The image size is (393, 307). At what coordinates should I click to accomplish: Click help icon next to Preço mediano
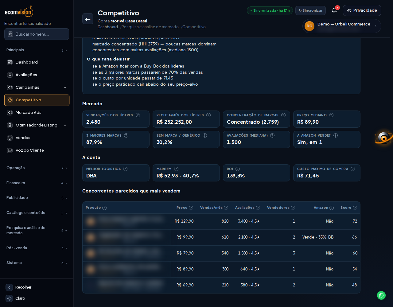point(331,115)
